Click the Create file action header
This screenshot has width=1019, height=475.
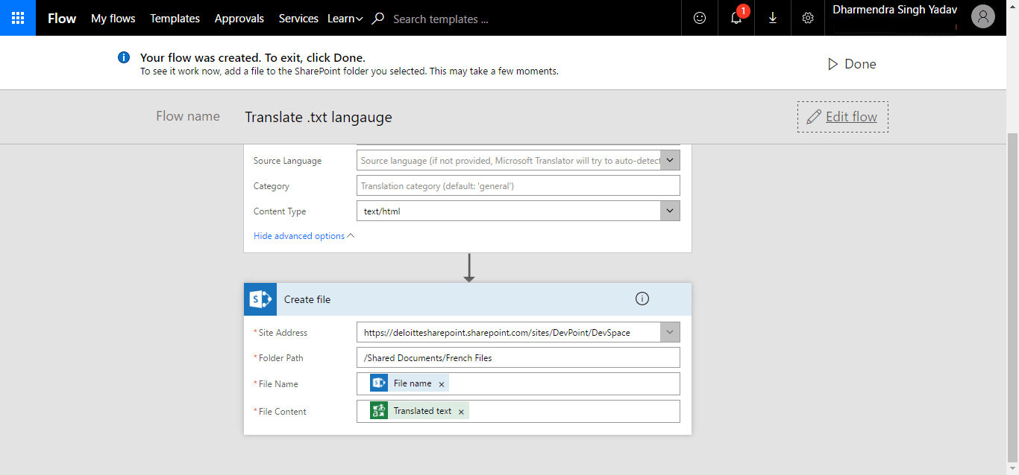click(x=468, y=299)
